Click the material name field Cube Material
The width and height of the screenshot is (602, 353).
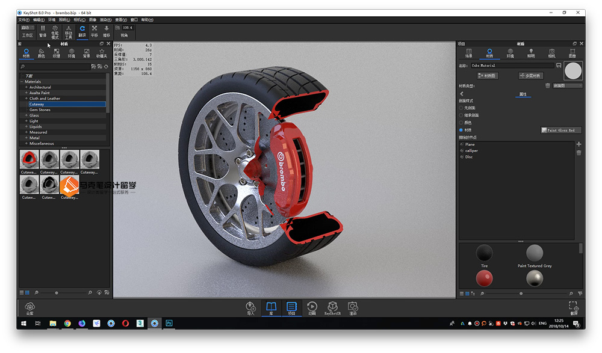coord(512,66)
